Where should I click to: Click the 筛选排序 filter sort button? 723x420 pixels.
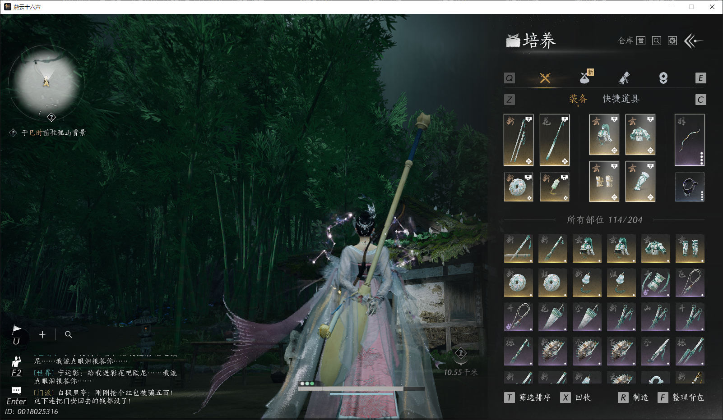tap(528, 397)
